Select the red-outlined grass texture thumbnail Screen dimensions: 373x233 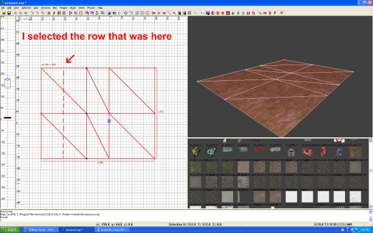pos(355,152)
